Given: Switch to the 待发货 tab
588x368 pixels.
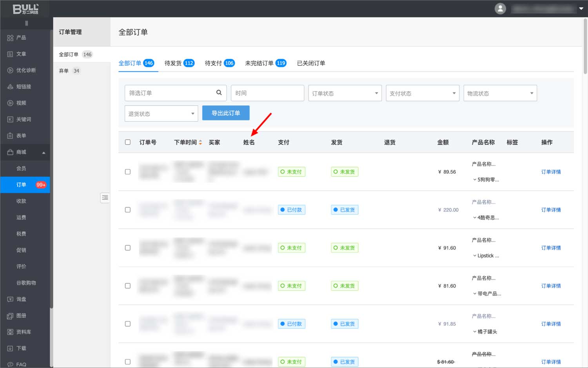Looking at the screenshot, I should [179, 63].
